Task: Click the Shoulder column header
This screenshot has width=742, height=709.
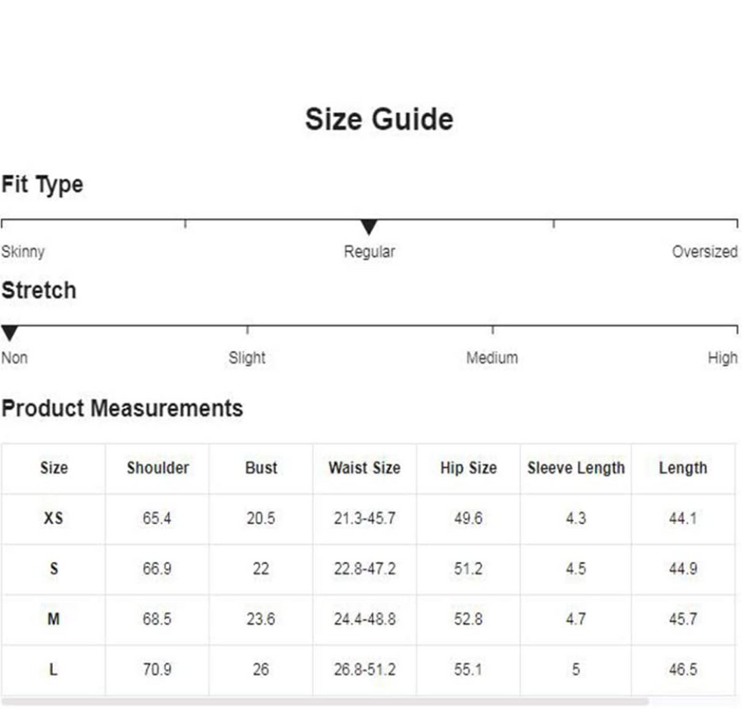Action: (x=157, y=468)
